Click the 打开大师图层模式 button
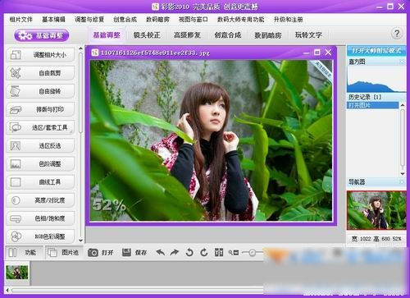 point(376,51)
